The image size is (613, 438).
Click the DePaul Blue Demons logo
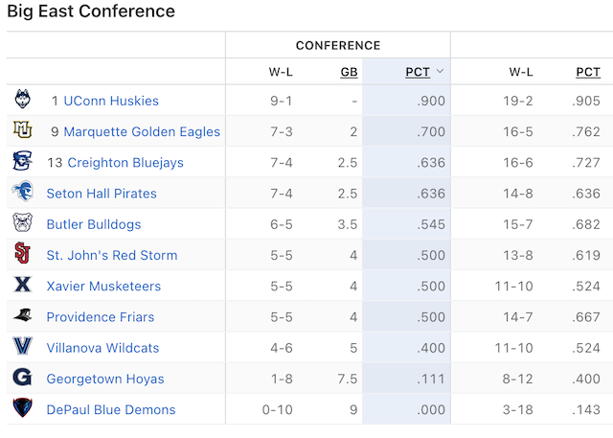point(22,408)
